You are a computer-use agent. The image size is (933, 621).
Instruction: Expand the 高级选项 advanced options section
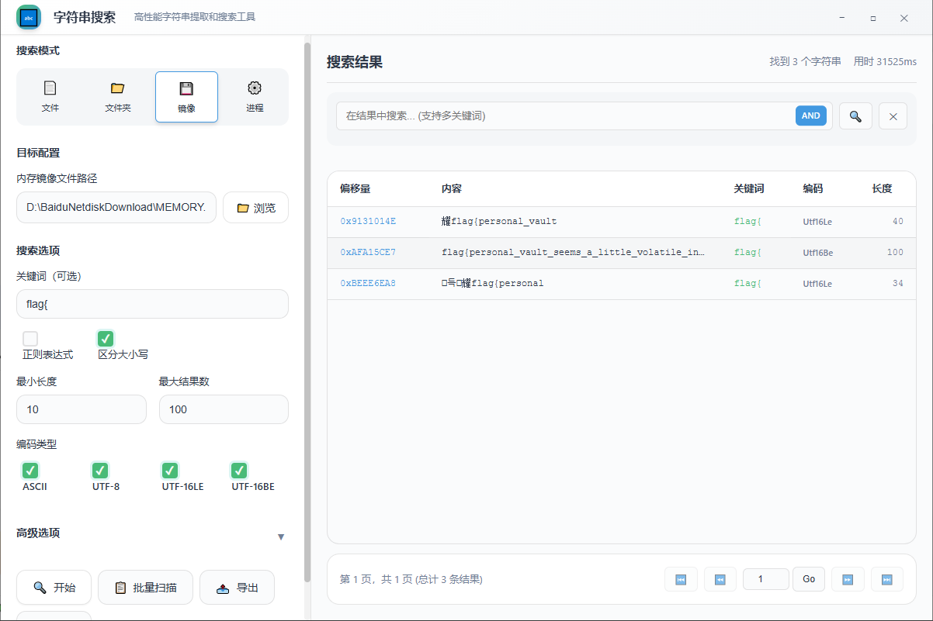click(x=281, y=536)
